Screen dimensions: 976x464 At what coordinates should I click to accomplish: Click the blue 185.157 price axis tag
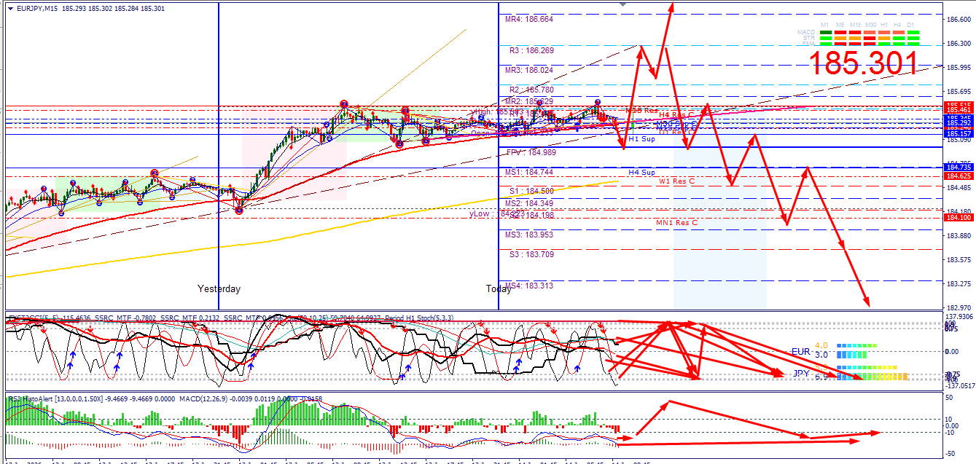click(x=959, y=134)
